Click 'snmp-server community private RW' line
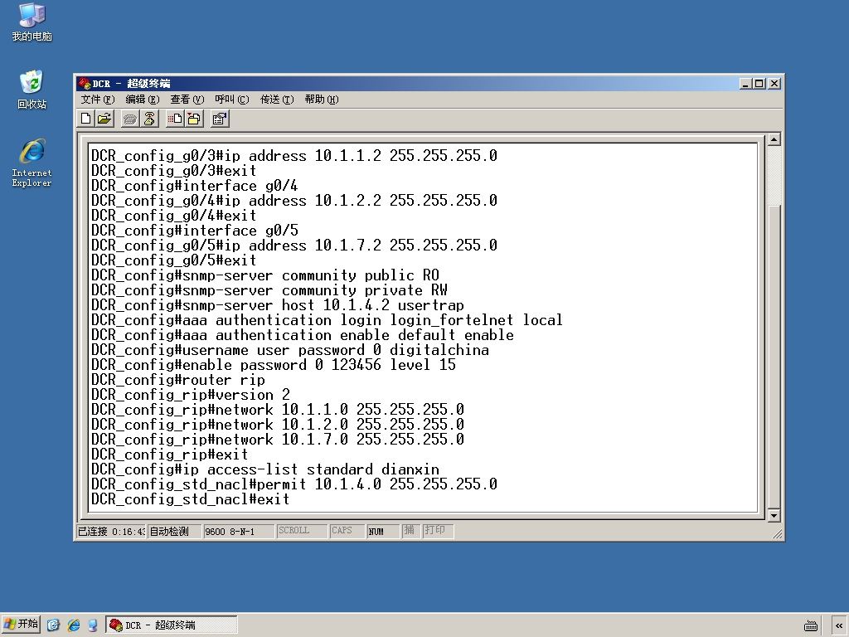The image size is (849, 637). click(x=269, y=289)
